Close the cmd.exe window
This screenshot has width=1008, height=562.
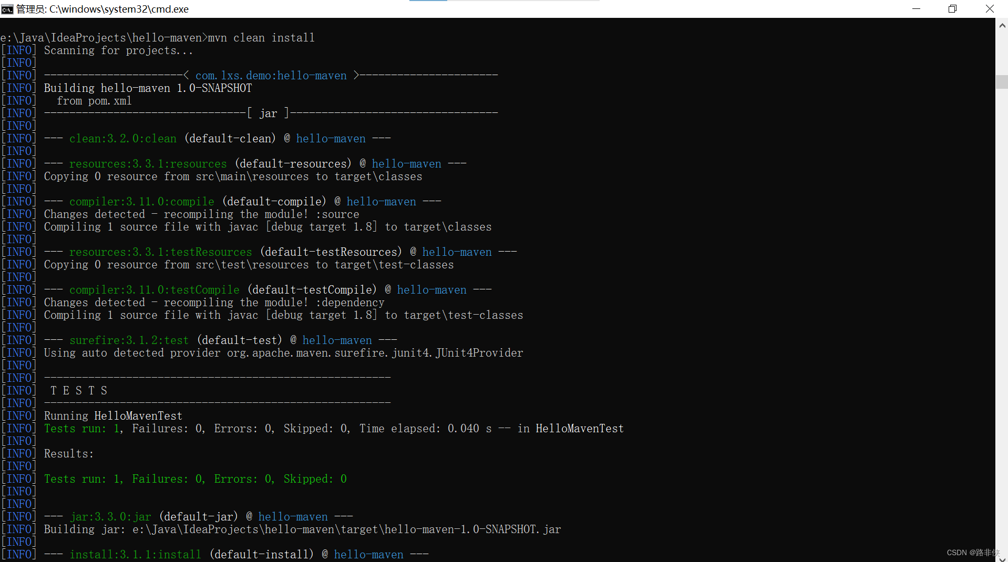pyautogui.click(x=990, y=9)
